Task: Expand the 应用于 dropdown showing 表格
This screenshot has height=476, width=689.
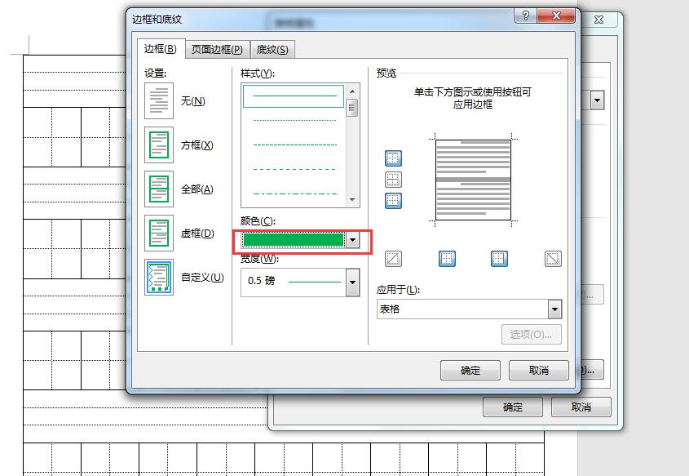Action: pyautogui.click(x=555, y=309)
